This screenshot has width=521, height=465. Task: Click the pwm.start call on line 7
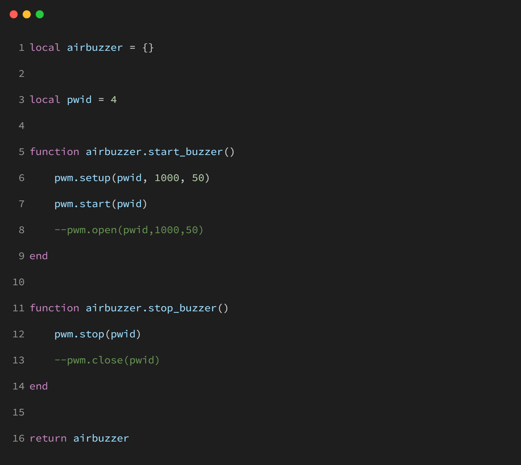[82, 204]
